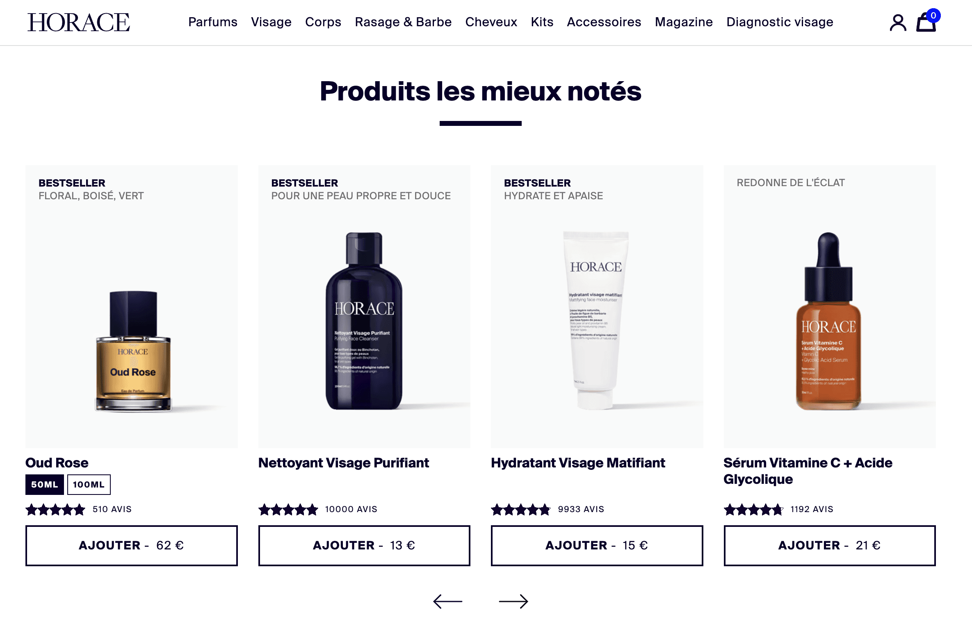Viewport: 972px width, 622px height.
Task: Go to previous products with left arrow
Action: (x=447, y=601)
